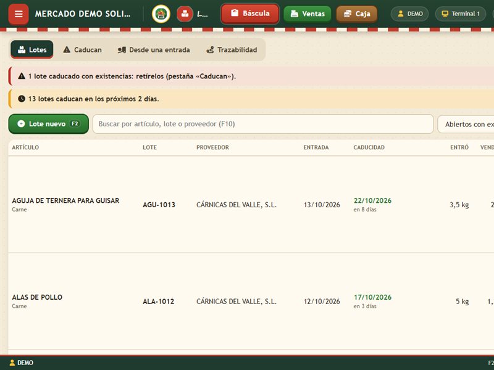Click the '13 lotes caducan' notice
This screenshot has height=370, width=494.
click(x=251, y=99)
